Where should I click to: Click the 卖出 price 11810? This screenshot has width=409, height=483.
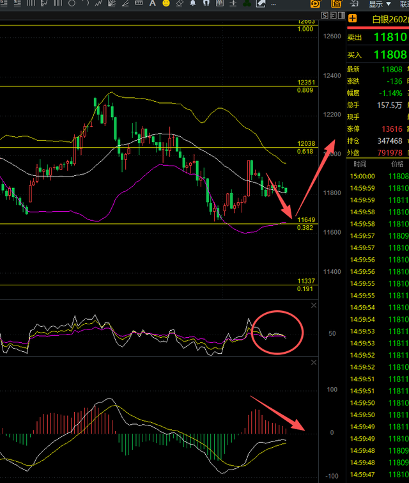[x=390, y=37]
